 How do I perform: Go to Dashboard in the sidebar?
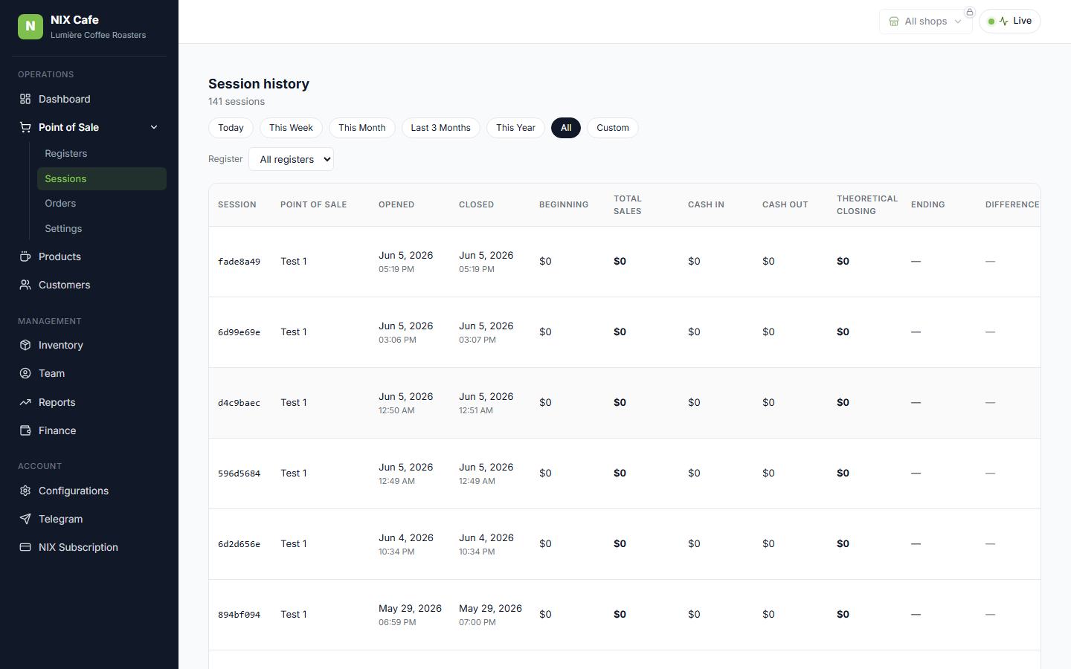pos(89,99)
